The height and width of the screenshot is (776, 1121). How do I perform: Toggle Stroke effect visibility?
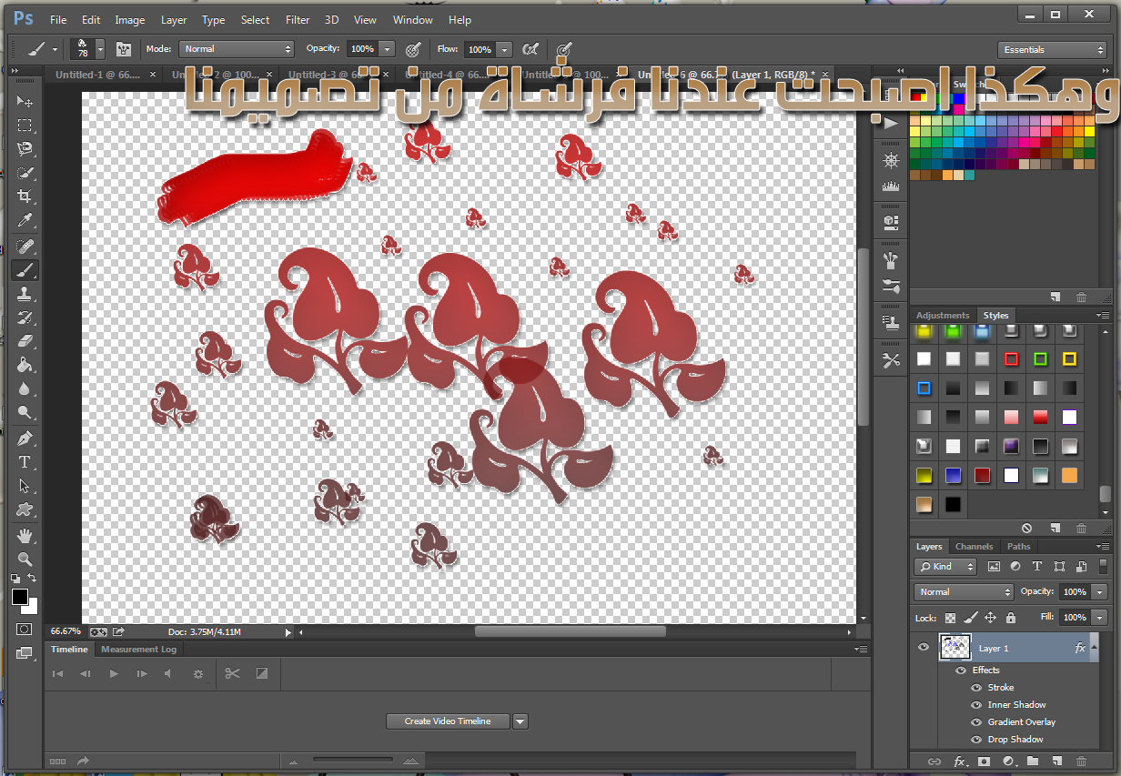point(976,688)
